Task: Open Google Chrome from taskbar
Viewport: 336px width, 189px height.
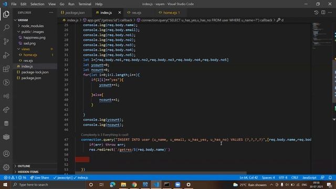Action: click(x=134, y=185)
